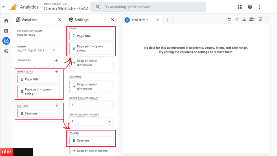This screenshot has height=156, width=277.
Task: Open Reports bar chart icon in sidebar
Action: click(6, 31)
